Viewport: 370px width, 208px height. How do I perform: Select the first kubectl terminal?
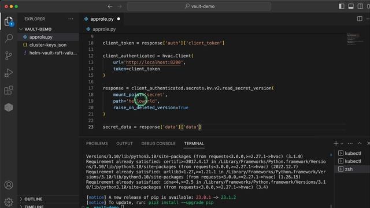[x=352, y=153]
